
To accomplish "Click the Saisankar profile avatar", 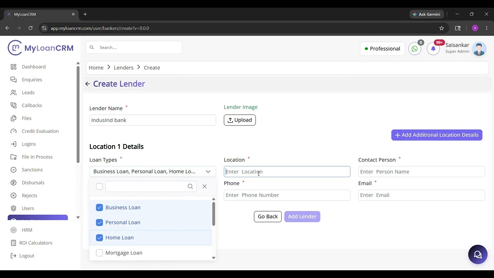I will click(479, 49).
